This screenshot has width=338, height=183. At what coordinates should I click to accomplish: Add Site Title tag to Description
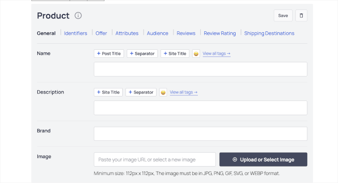pos(108,92)
